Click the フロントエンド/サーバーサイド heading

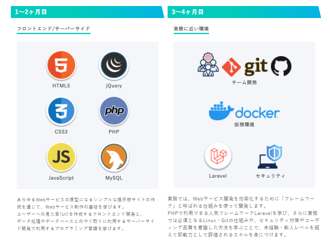pos(53,28)
